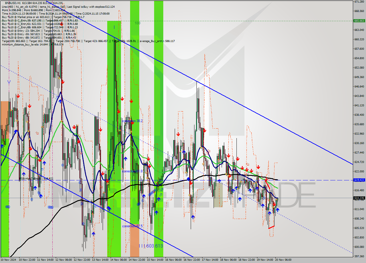Click the '20 Nov 06:00' time label
The height and width of the screenshot is (263, 366).
coord(283,260)
